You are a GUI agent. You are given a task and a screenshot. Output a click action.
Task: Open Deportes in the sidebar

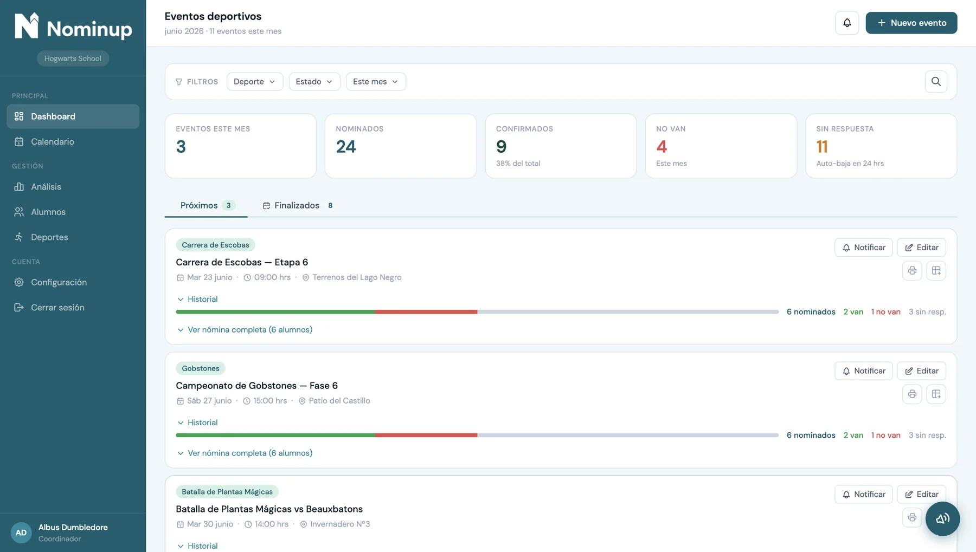(73, 237)
